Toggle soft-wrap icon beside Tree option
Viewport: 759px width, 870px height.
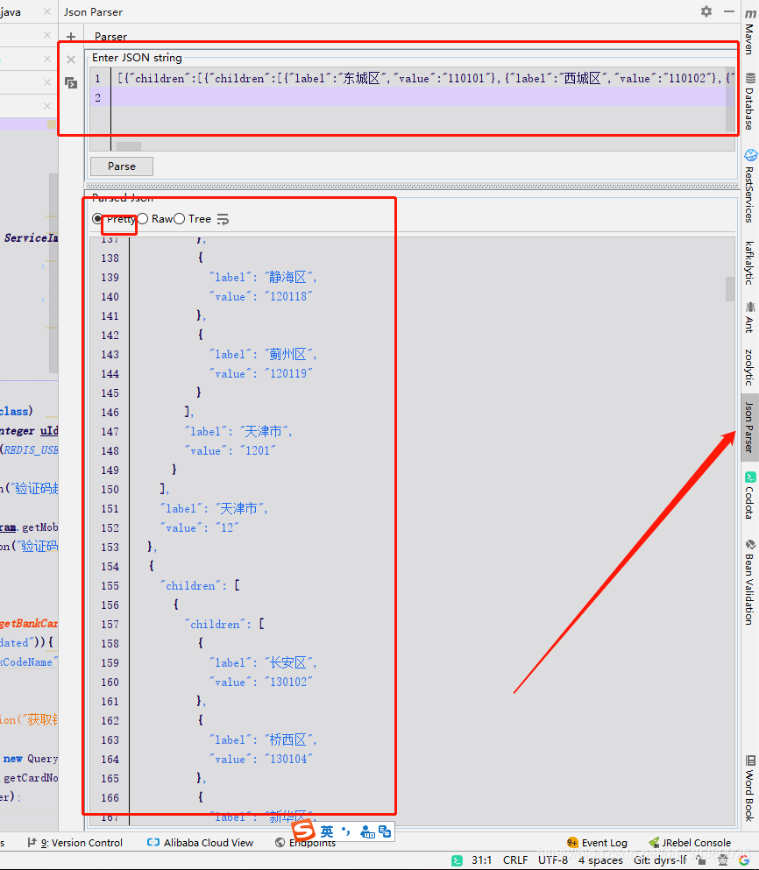223,219
